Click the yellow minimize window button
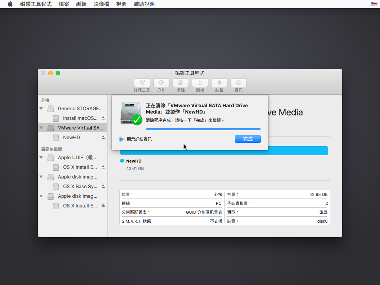380x285 pixels. click(x=50, y=73)
